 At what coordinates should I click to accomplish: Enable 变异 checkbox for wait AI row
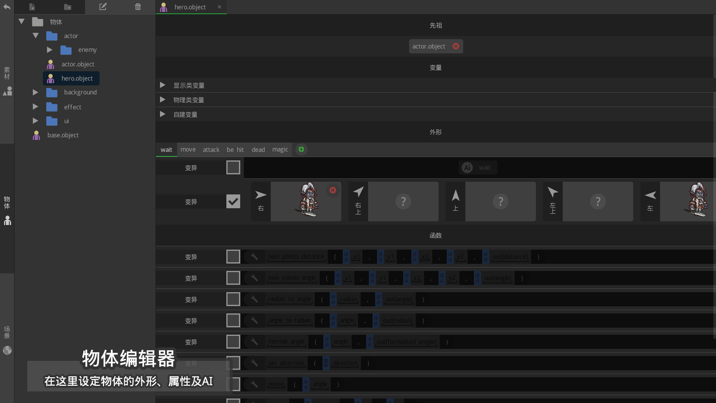[x=233, y=168]
